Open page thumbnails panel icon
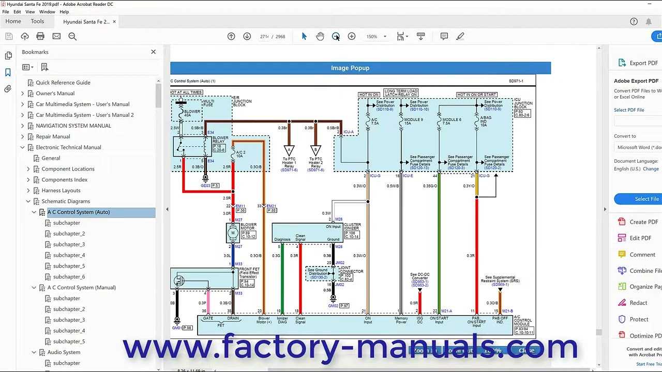Screen dimensions: 662x372 8,56
